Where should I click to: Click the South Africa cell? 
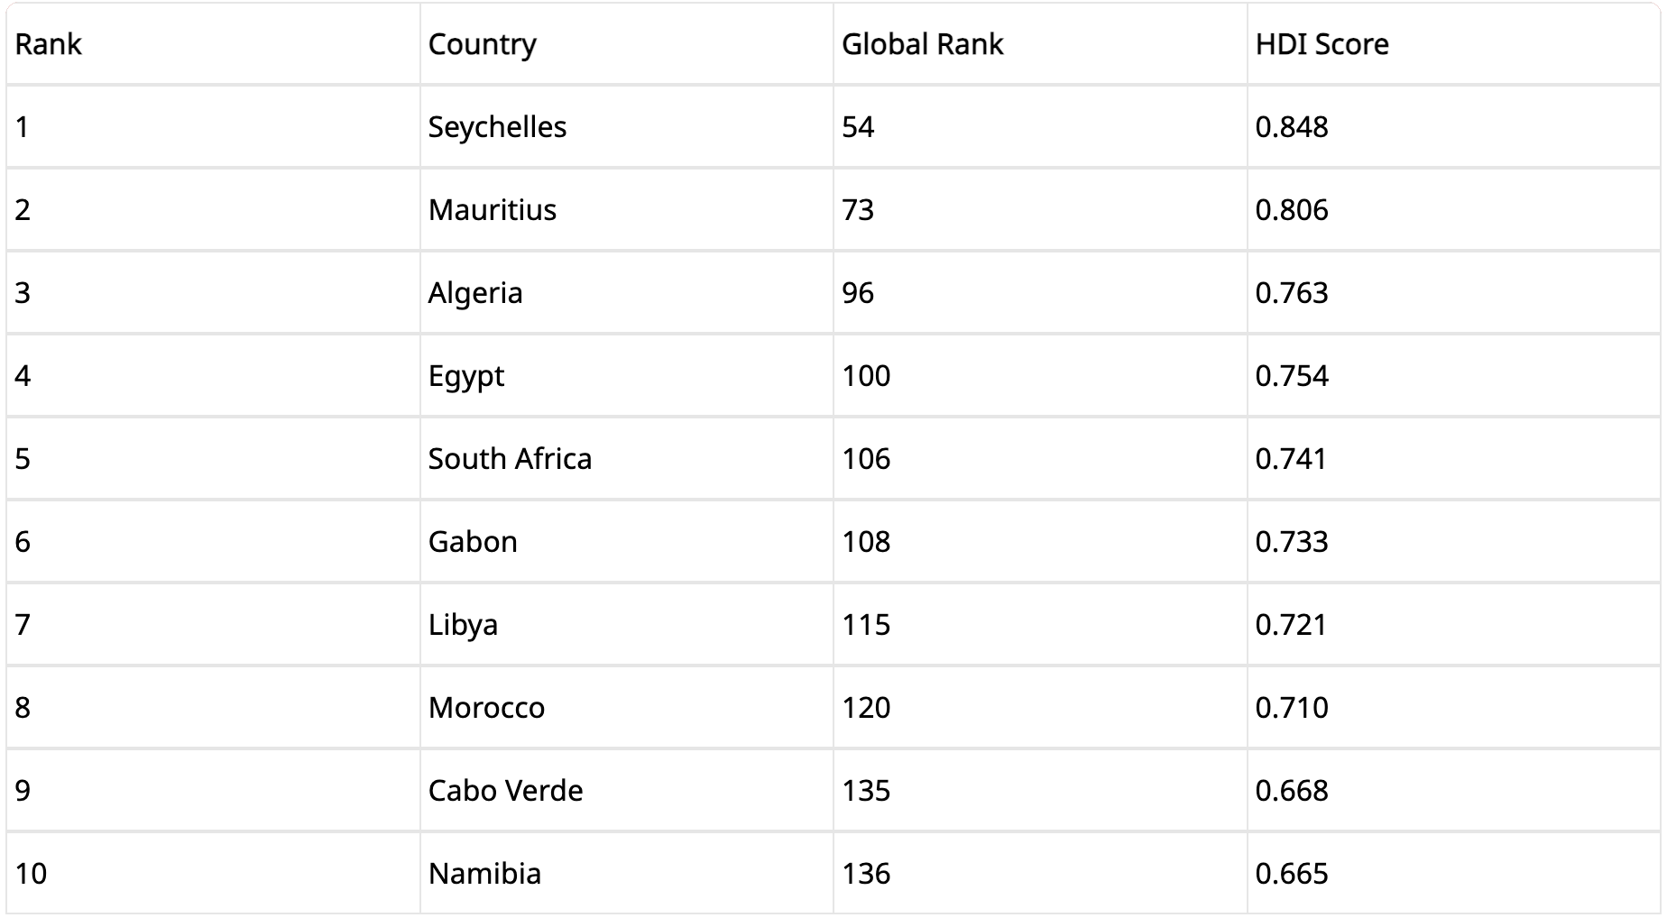click(510, 459)
